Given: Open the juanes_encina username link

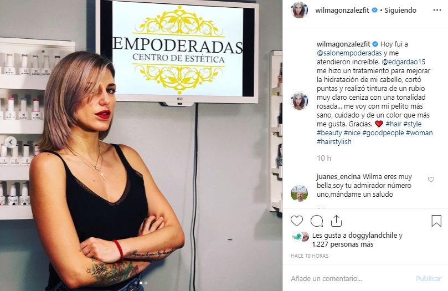Looking at the screenshot, I should (338, 177).
